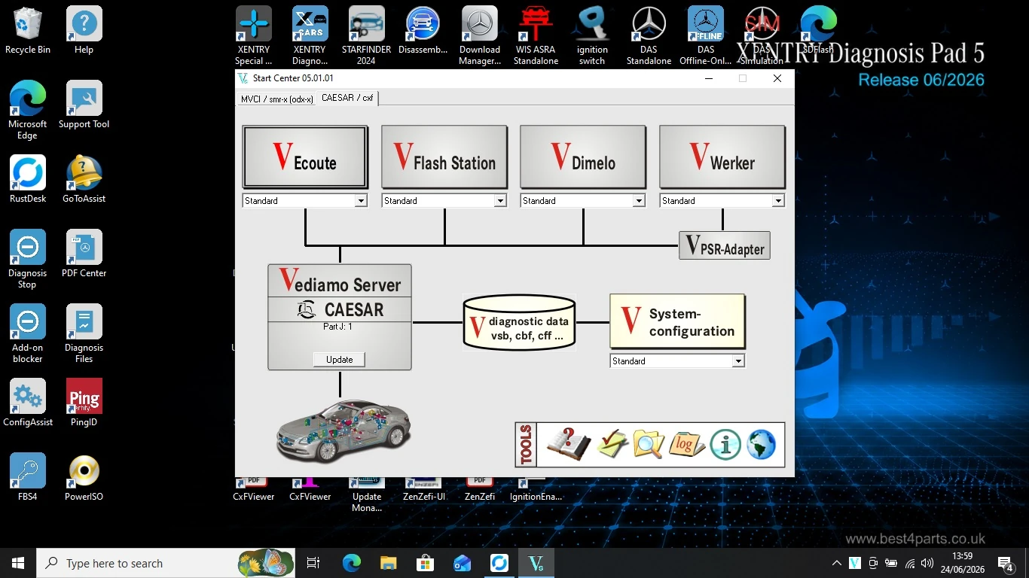
Task: Launch Vediamo Dimelo
Action: [583, 157]
